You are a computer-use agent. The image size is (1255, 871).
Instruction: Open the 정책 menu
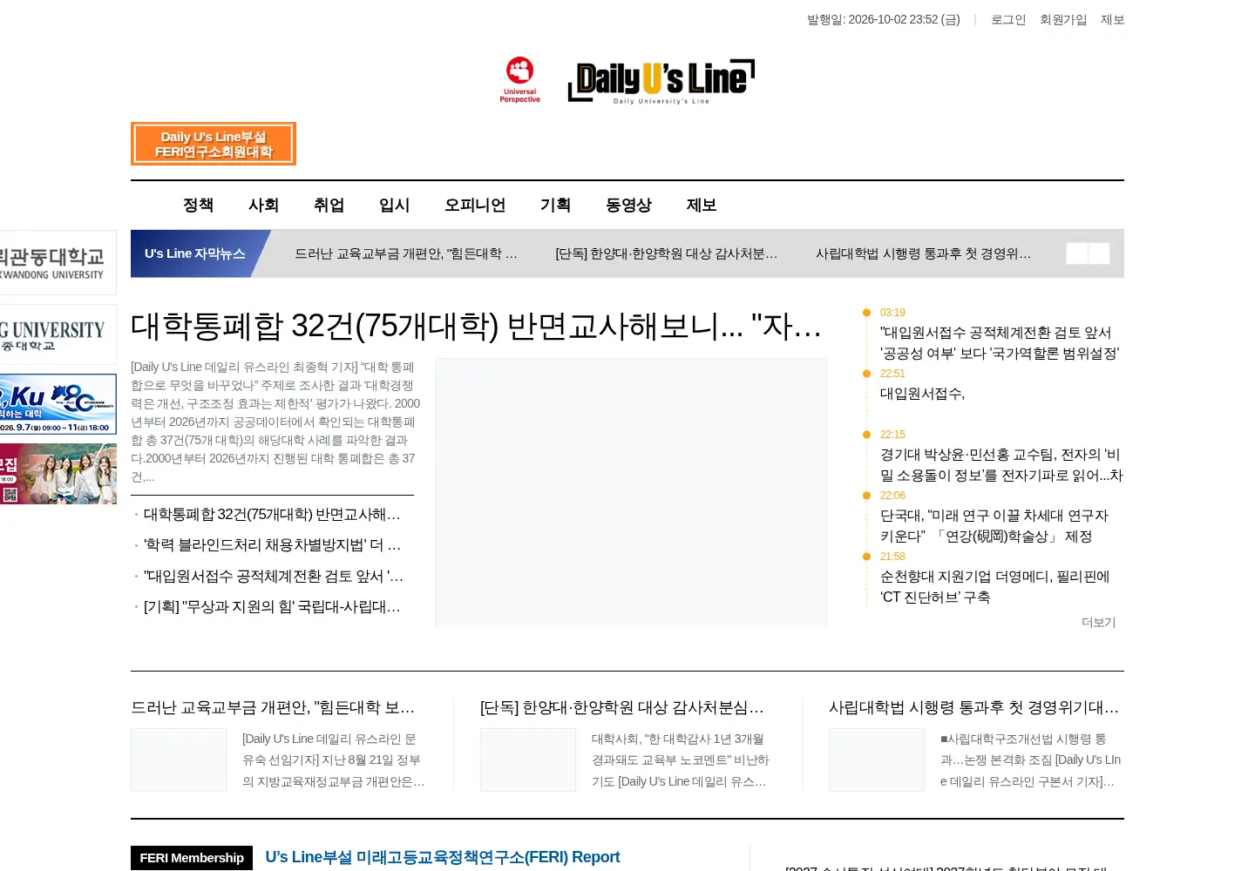(x=198, y=206)
